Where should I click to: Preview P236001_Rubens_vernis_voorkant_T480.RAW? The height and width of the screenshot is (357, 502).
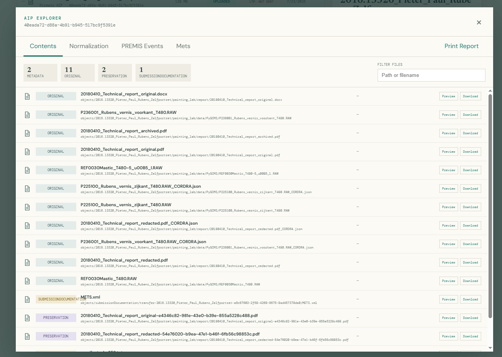[448, 115]
